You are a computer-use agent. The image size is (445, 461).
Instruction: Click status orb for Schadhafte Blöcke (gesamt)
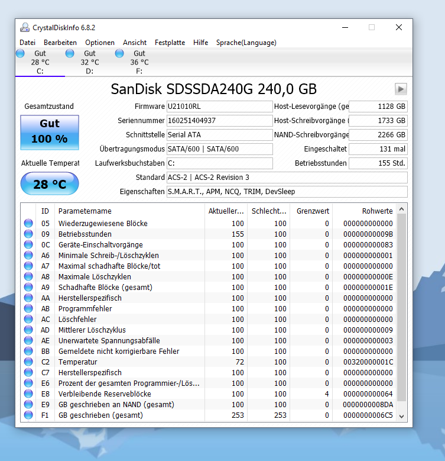28,287
